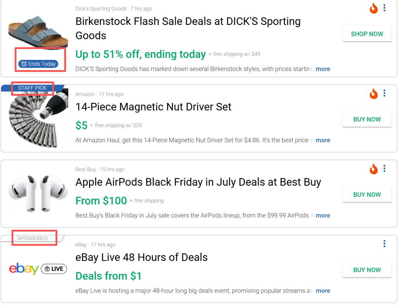Open the three-dot menu for the Birkenstock deal
This screenshot has width=398, height=305.
click(x=384, y=8)
